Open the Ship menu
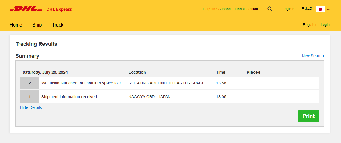Viewport: 341px width, 143px height. click(37, 25)
